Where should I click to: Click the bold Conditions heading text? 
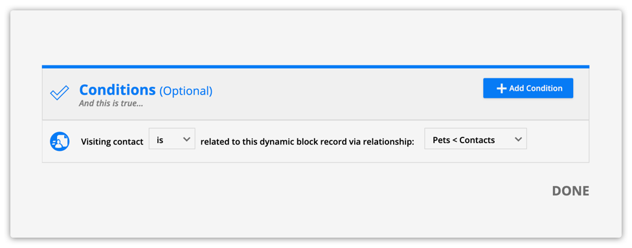pyautogui.click(x=117, y=89)
